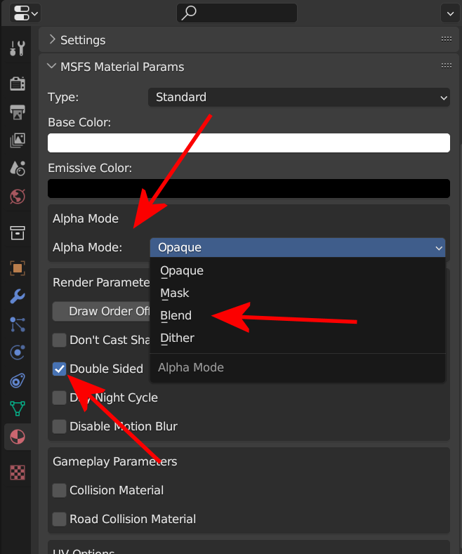Image resolution: width=462 pixels, height=554 pixels.
Task: Open the Output properties printer icon
Action: pos(18,112)
